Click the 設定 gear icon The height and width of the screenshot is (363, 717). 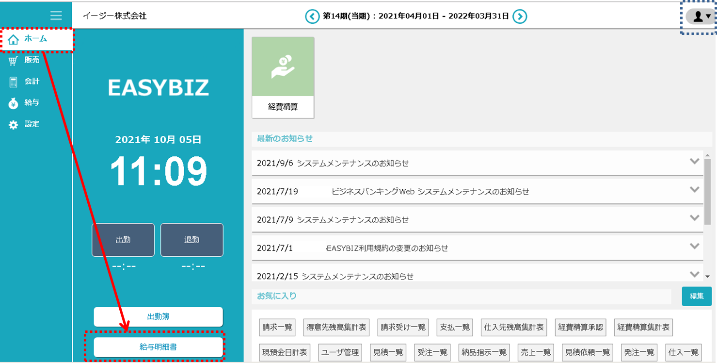(13, 125)
